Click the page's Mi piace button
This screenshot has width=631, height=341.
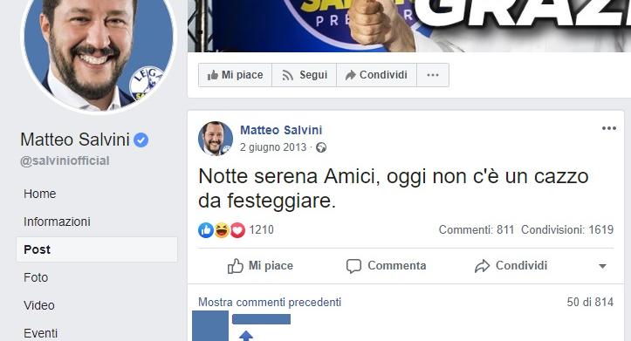click(x=235, y=75)
